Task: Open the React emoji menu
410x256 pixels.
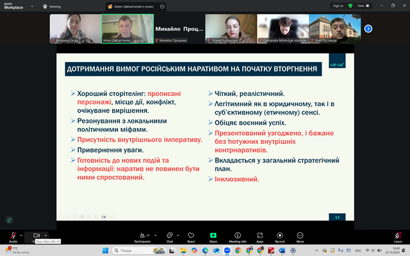Action: coord(191,236)
